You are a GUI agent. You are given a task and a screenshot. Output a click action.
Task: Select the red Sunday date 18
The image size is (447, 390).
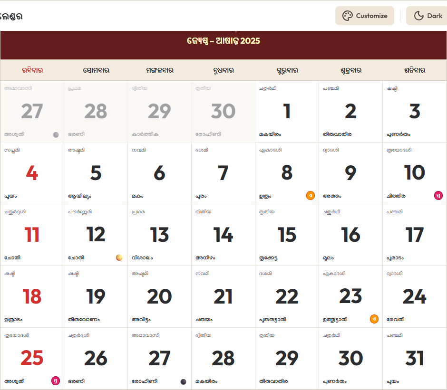tap(32, 296)
